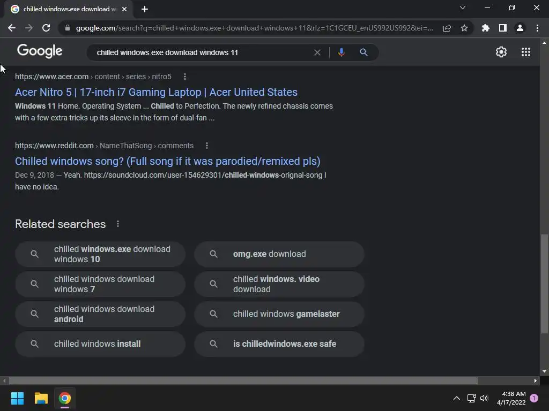Open more options for reddit.com result

point(207,146)
